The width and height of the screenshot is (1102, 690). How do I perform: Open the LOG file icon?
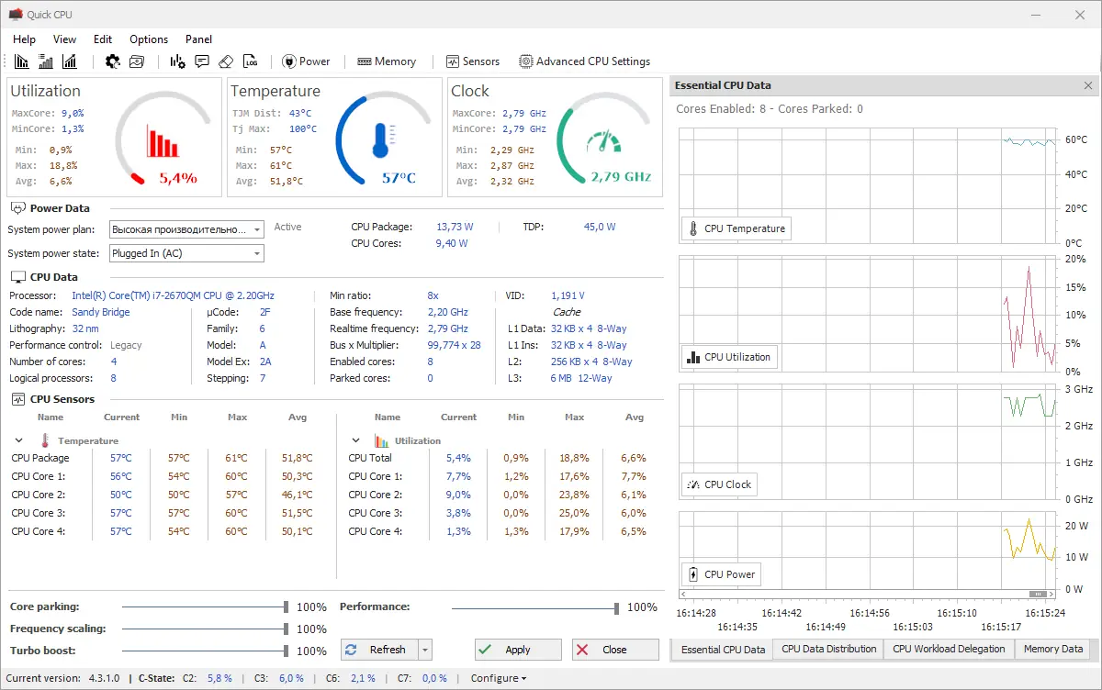click(x=251, y=61)
